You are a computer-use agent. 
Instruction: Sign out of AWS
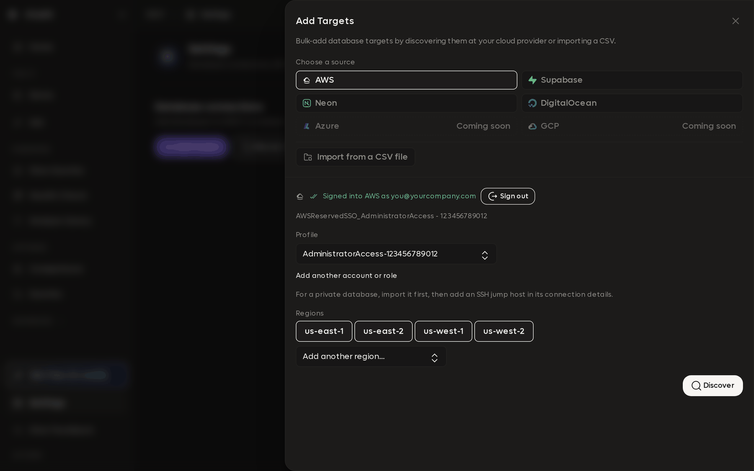[x=508, y=196]
